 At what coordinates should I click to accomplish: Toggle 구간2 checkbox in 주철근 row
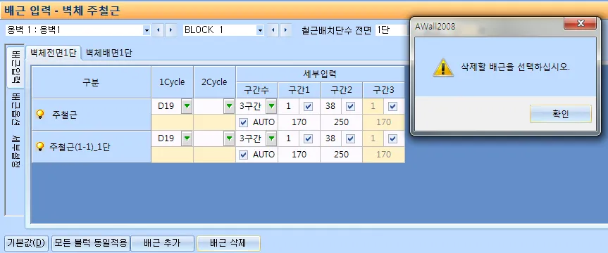[x=351, y=106]
